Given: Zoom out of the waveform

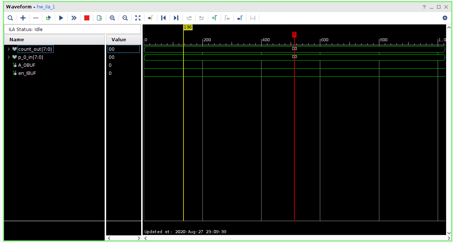Looking at the screenshot, I should pos(125,18).
